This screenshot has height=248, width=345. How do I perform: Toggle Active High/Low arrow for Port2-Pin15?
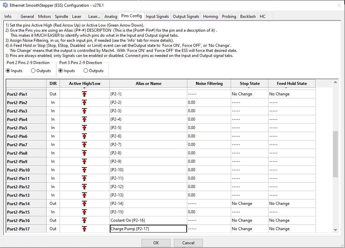pos(84,212)
